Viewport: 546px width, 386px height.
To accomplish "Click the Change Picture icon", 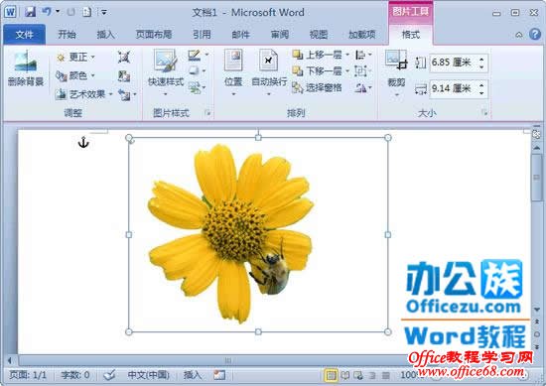I will click(124, 75).
